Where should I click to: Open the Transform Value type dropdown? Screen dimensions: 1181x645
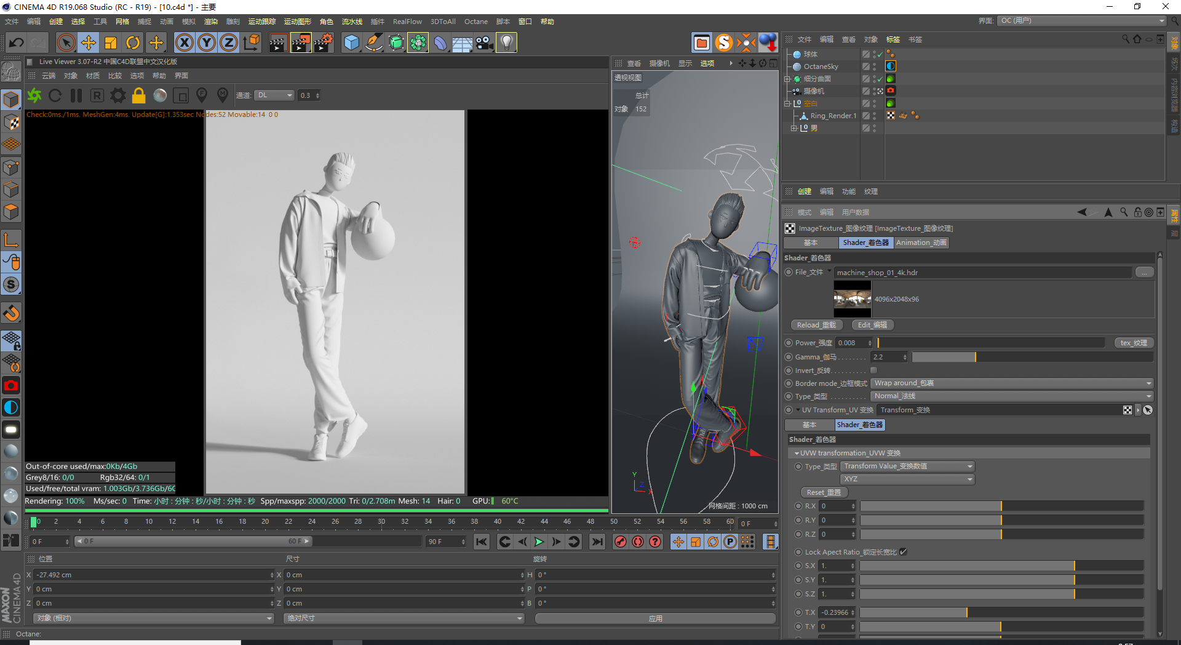pyautogui.click(x=907, y=467)
